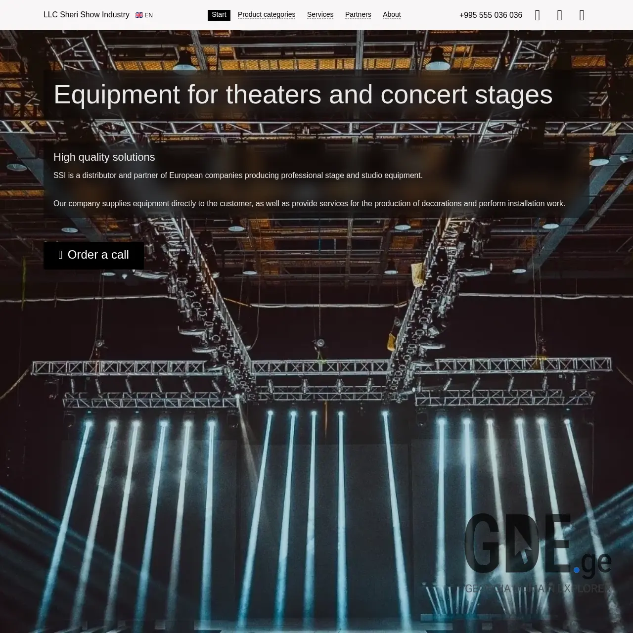Open the Services navigation entry
Viewport: 633px width, 633px height.
[320, 15]
